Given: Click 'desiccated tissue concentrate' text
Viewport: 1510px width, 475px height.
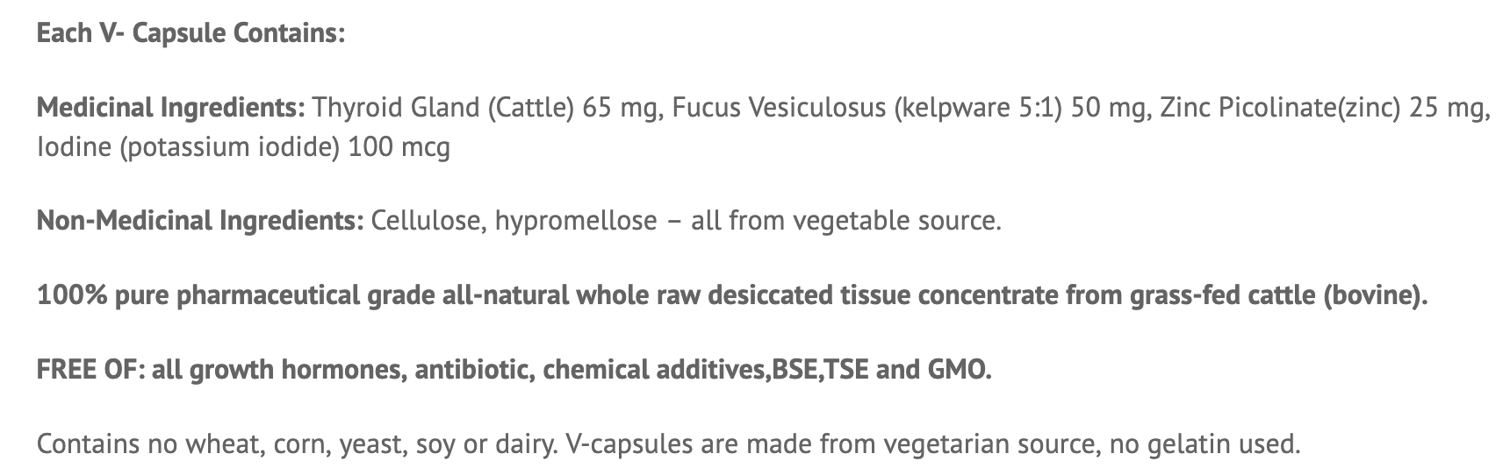Looking at the screenshot, I should coord(882,295).
